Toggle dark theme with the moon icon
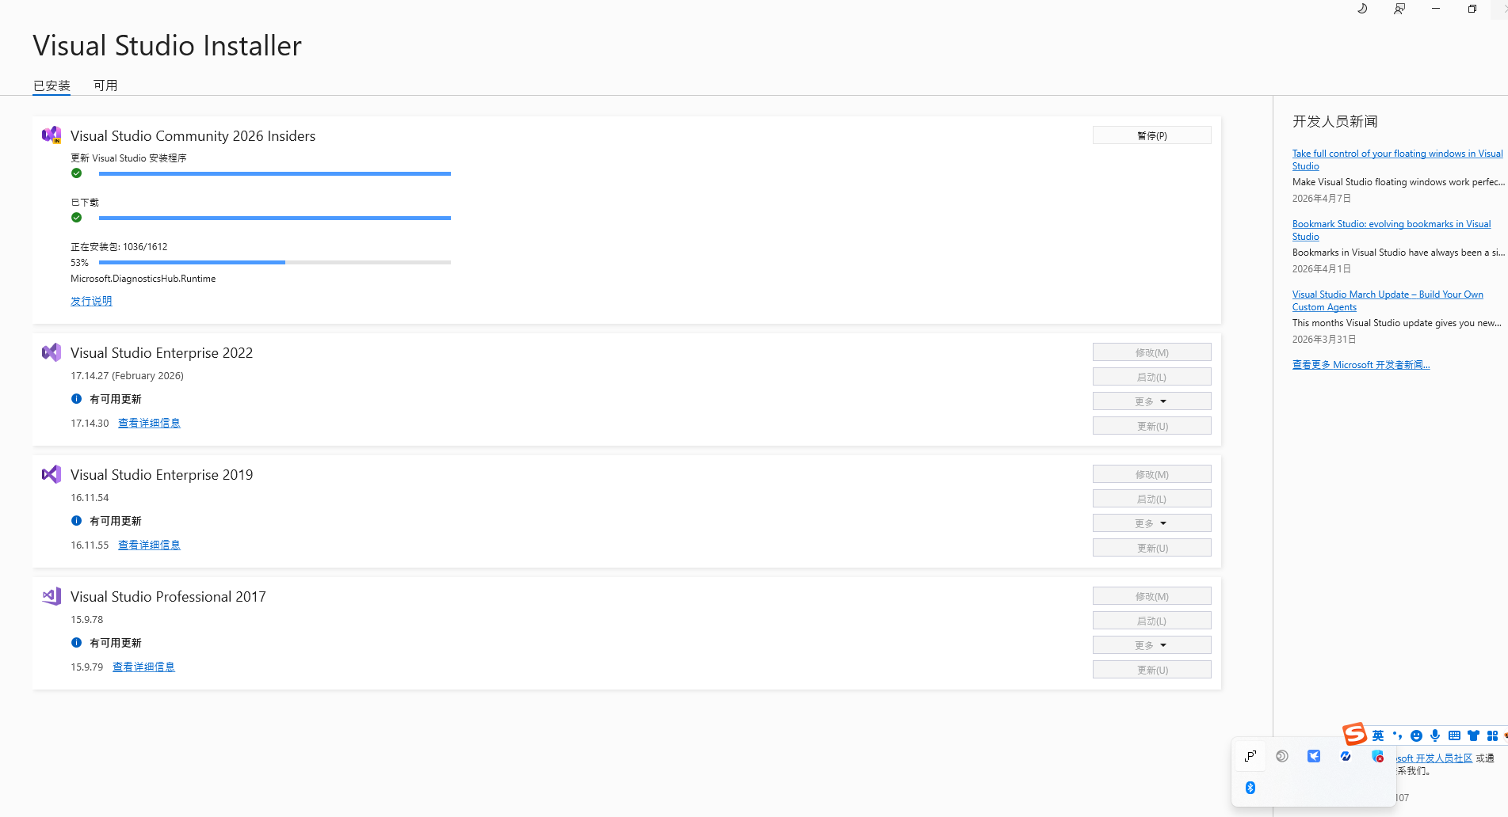This screenshot has width=1508, height=817. (x=1362, y=9)
